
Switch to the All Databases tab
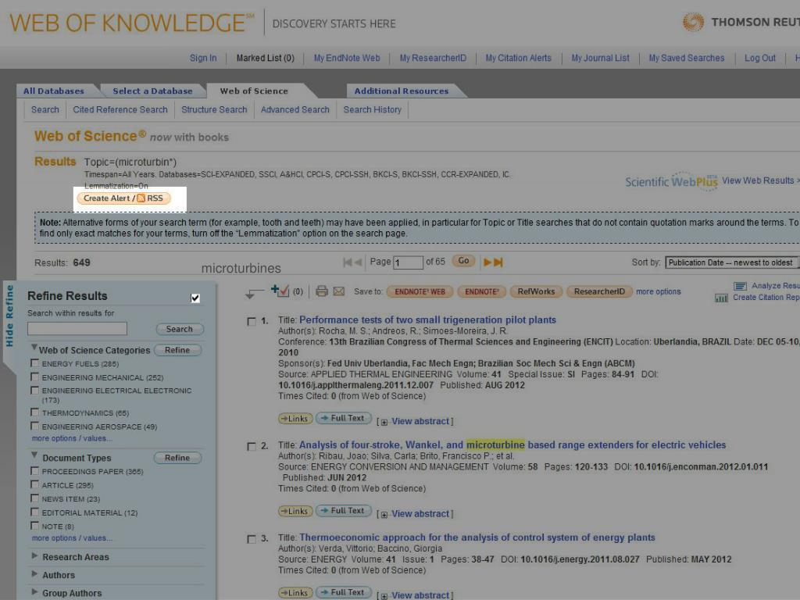tap(54, 91)
